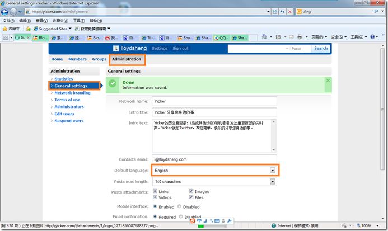Click the read mail icon

point(291,37)
